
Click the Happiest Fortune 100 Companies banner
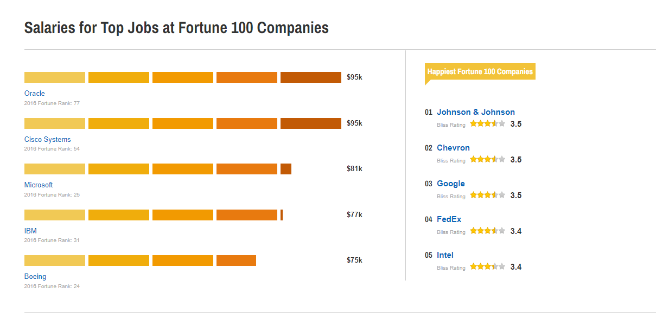pos(480,71)
